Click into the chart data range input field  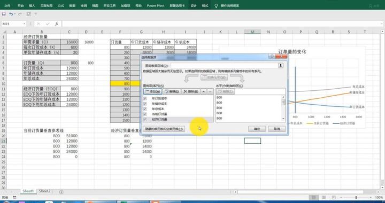(x=224, y=66)
